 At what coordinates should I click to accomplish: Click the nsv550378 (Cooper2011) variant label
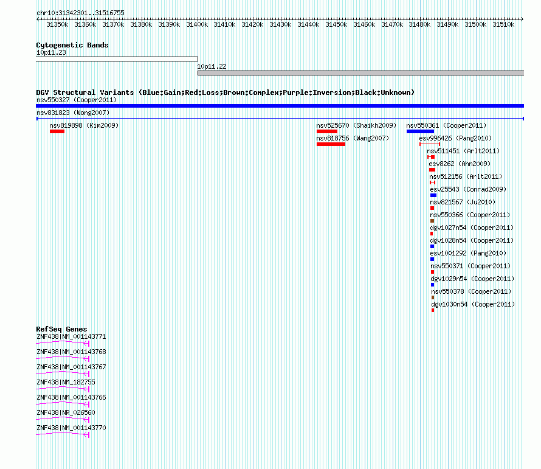(x=471, y=291)
